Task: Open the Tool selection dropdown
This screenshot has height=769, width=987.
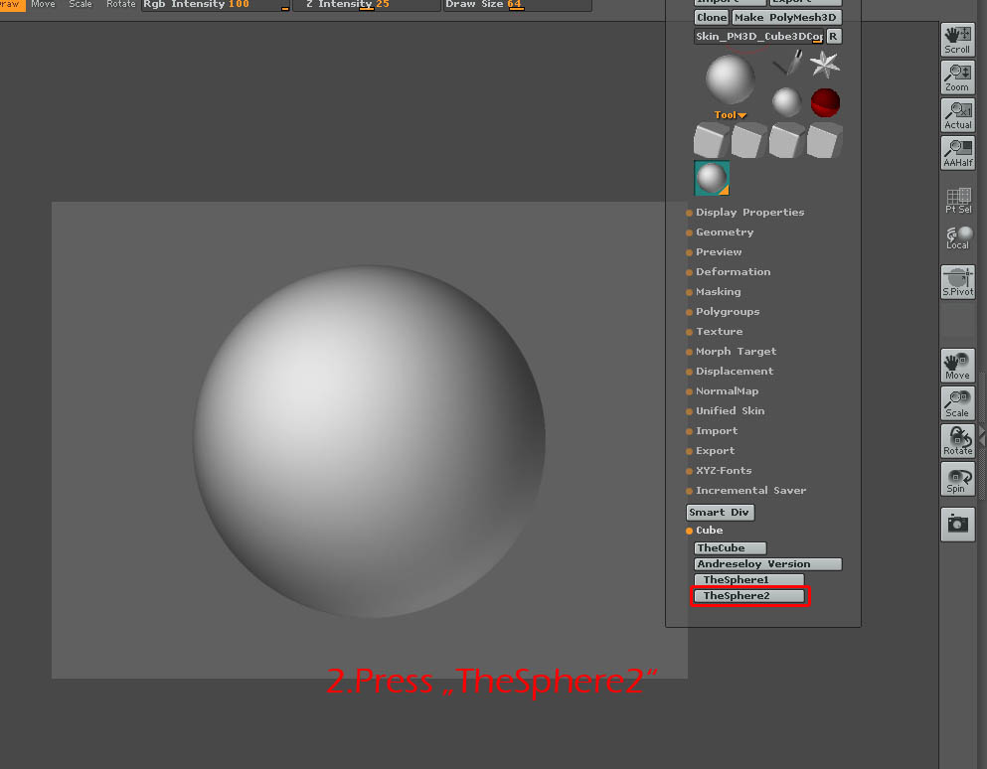Action: point(729,114)
